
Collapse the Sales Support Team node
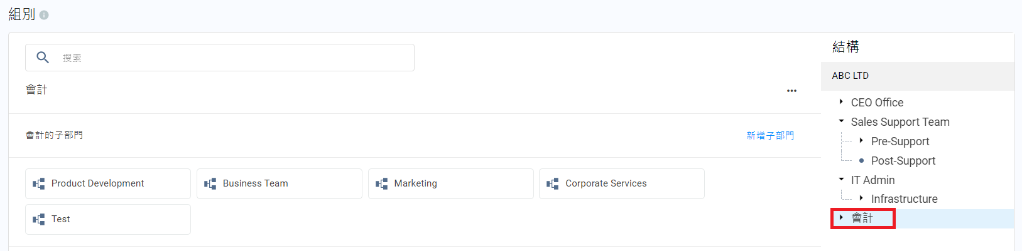point(841,121)
